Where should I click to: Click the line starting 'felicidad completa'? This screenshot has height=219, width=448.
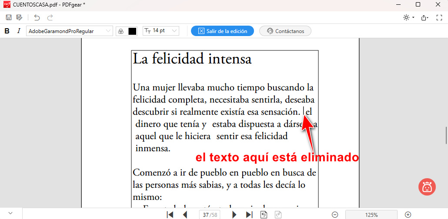tap(224, 100)
